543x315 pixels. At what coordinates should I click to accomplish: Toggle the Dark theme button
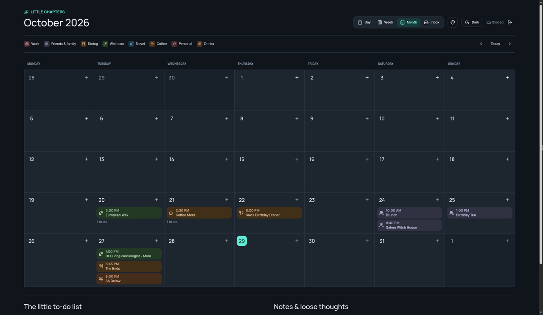click(x=472, y=22)
